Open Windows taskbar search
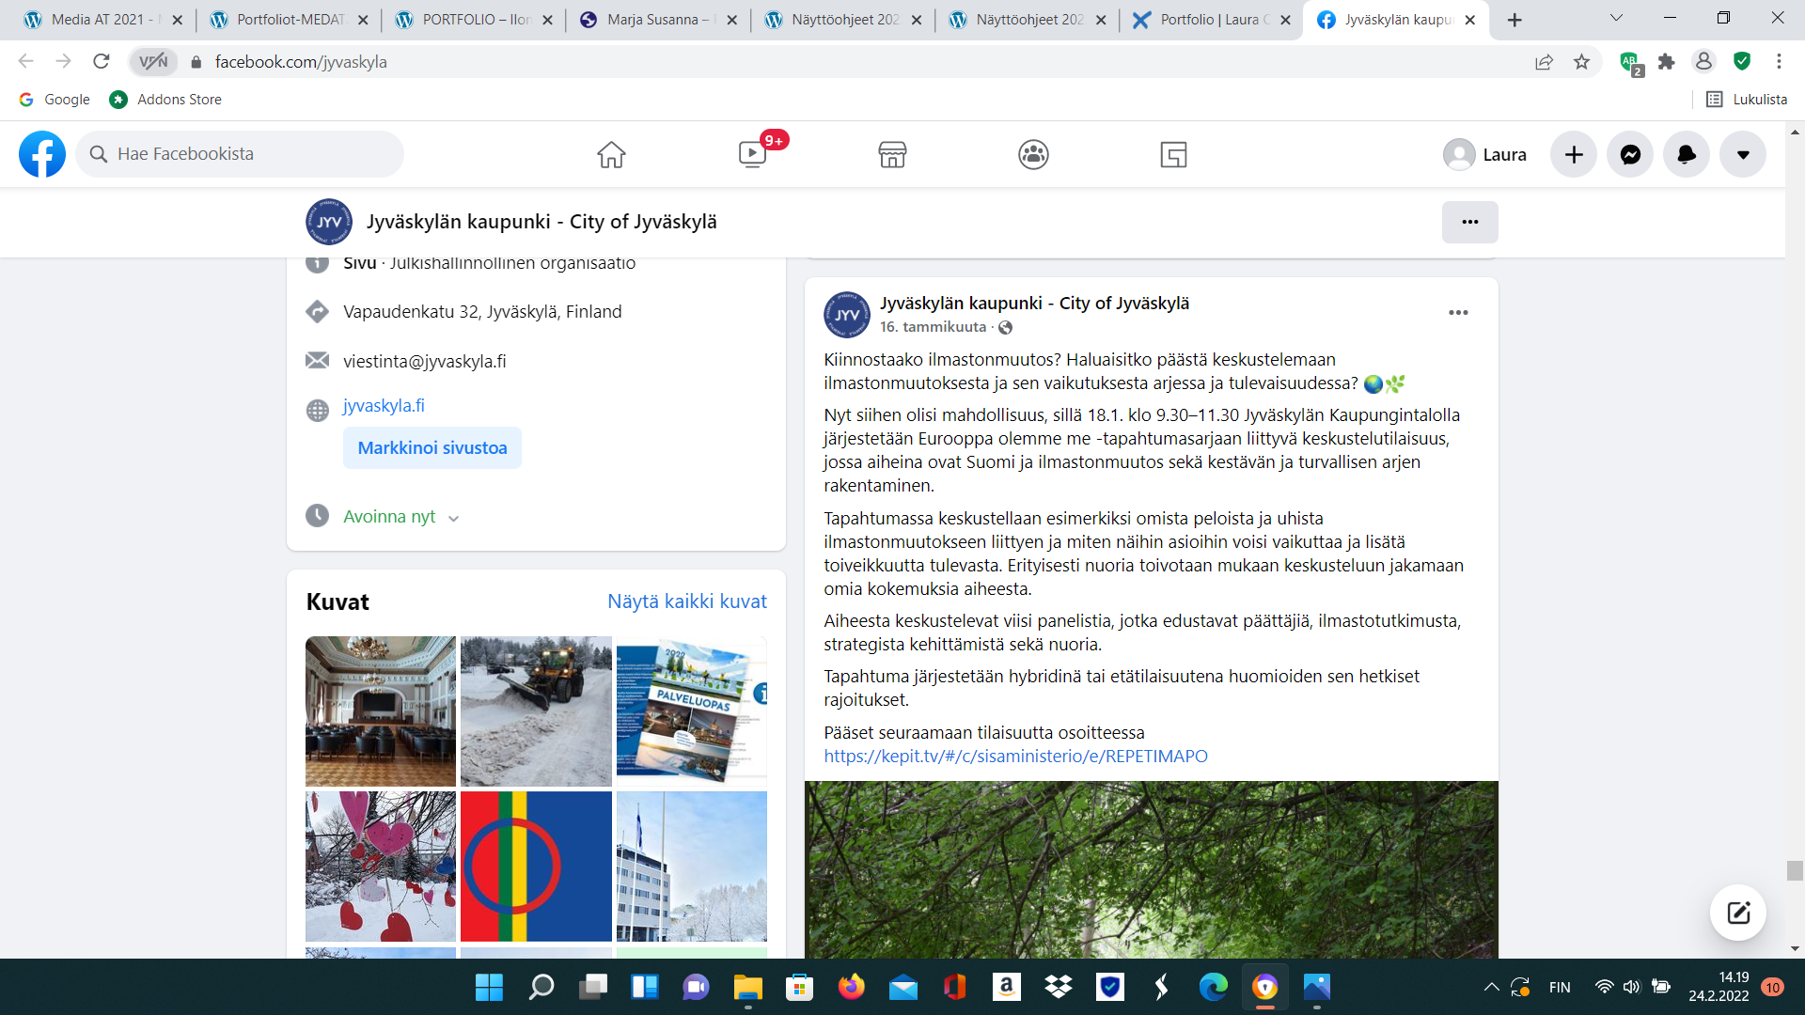 tap(541, 987)
